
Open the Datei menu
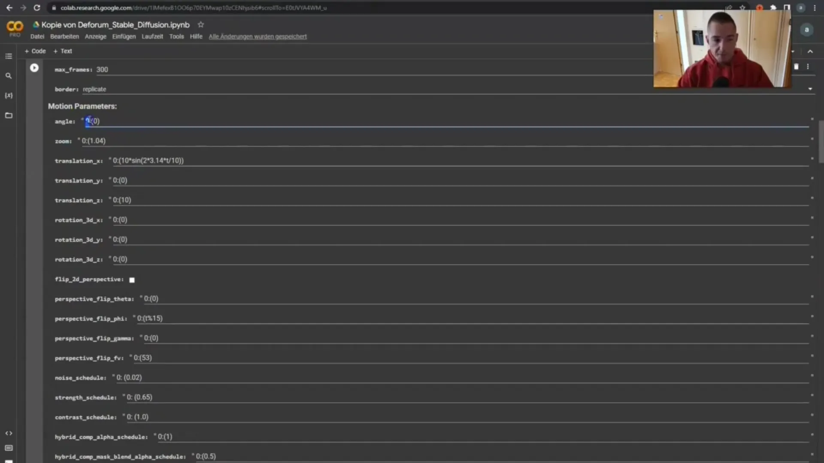click(x=37, y=36)
